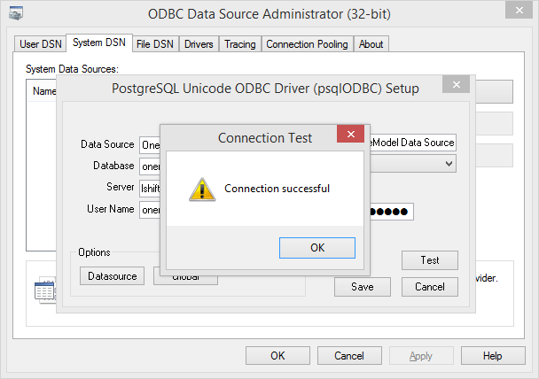The height and width of the screenshot is (379, 539).
Task: Click the Description field showing Model Data Source
Action: [x=413, y=143]
